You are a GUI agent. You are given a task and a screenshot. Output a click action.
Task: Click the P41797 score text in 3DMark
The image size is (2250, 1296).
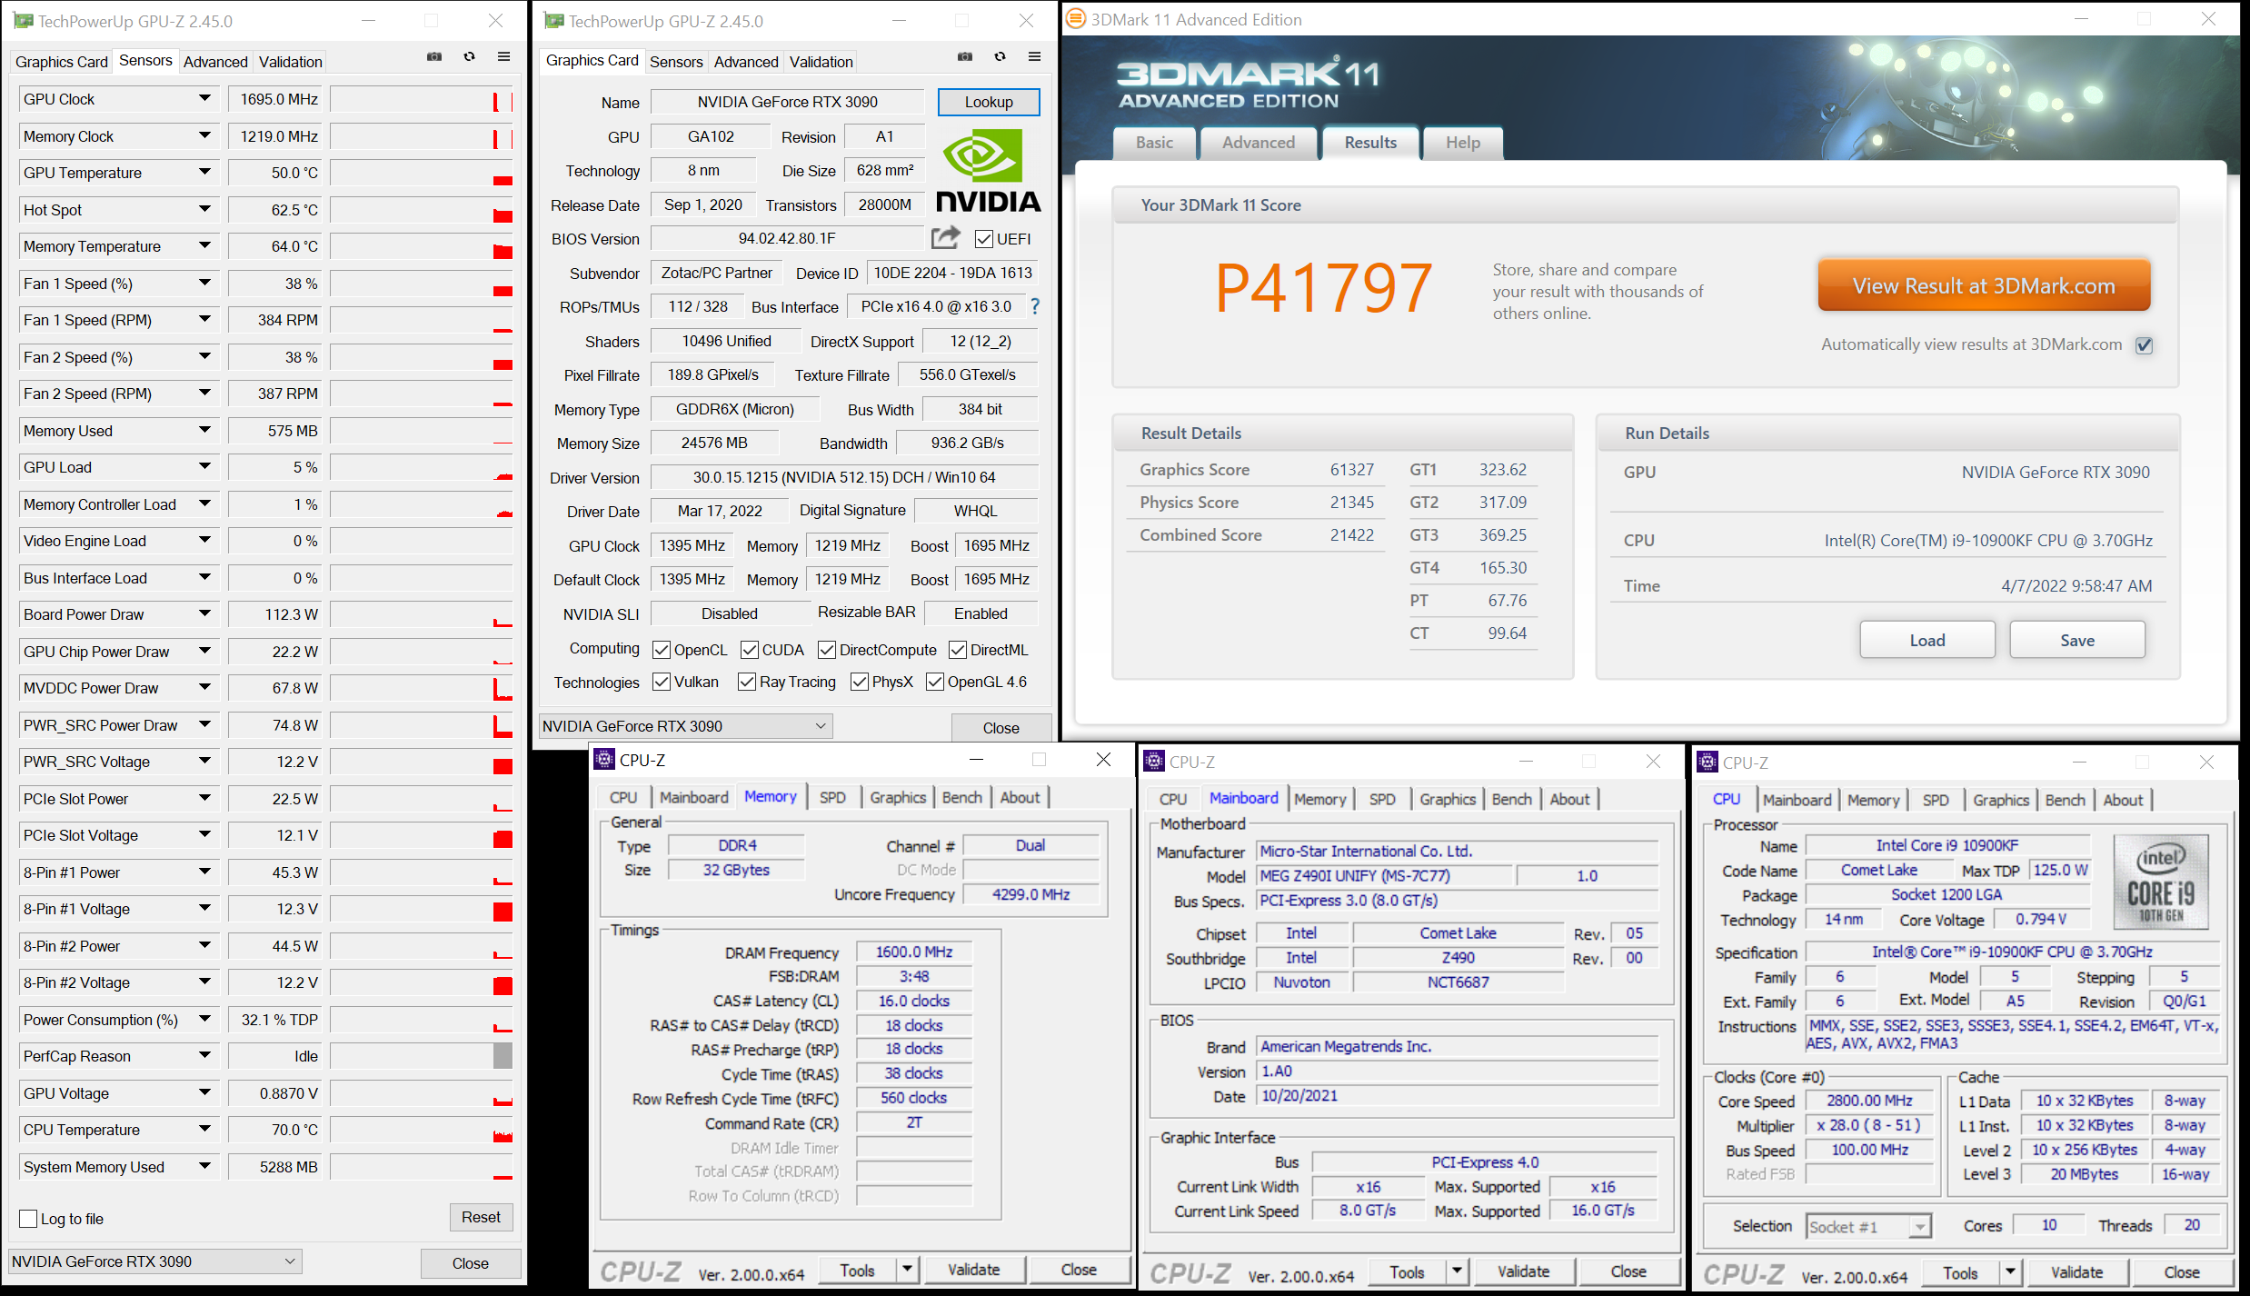coord(1323,288)
